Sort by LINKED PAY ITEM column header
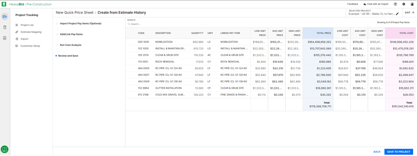 pyautogui.click(x=230, y=33)
